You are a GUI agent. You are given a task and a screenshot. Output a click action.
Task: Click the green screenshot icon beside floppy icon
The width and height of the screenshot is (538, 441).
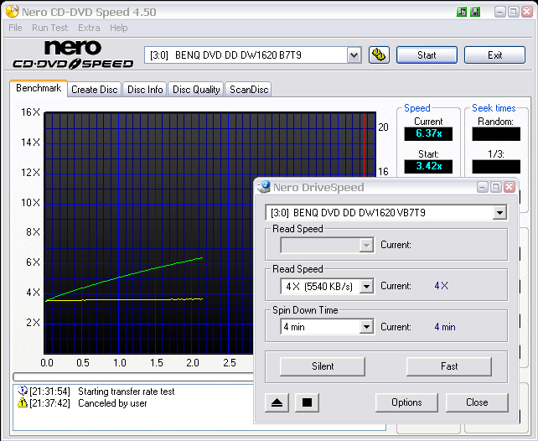click(462, 12)
